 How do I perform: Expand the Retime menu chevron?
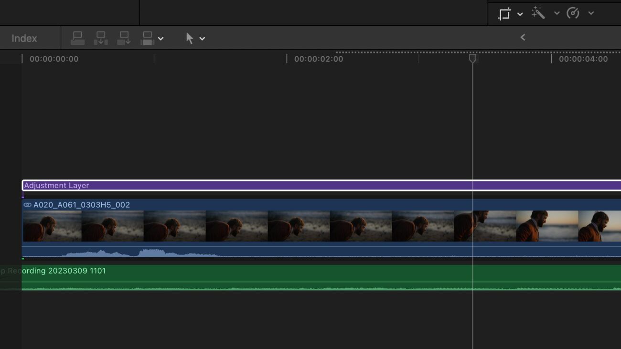(592, 13)
